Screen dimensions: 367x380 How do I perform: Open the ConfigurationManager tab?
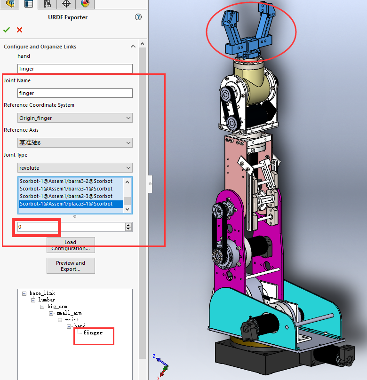pyautogui.click(x=47, y=4)
